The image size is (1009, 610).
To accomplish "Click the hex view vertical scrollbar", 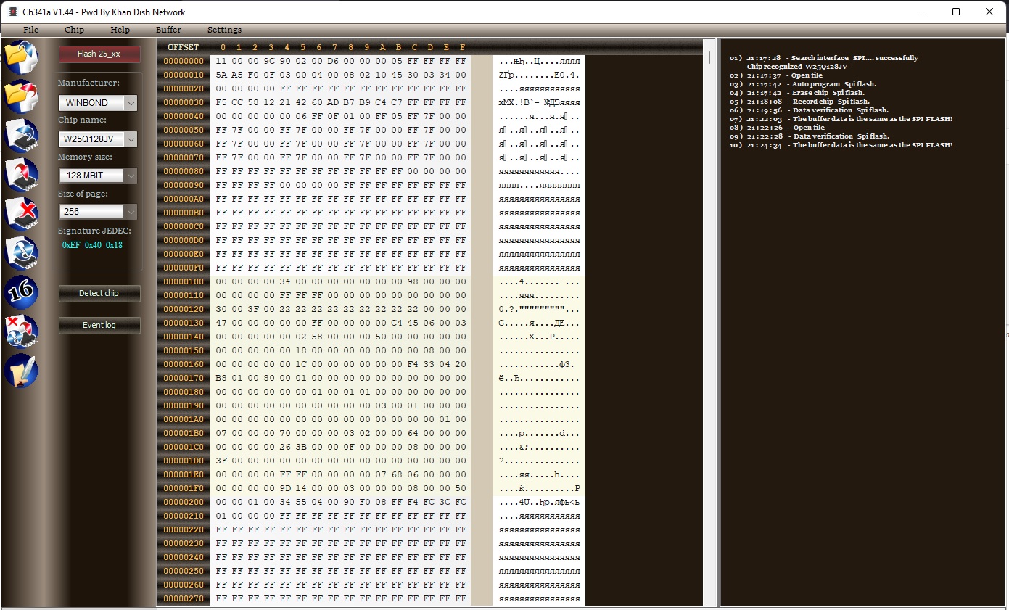I will (x=709, y=323).
